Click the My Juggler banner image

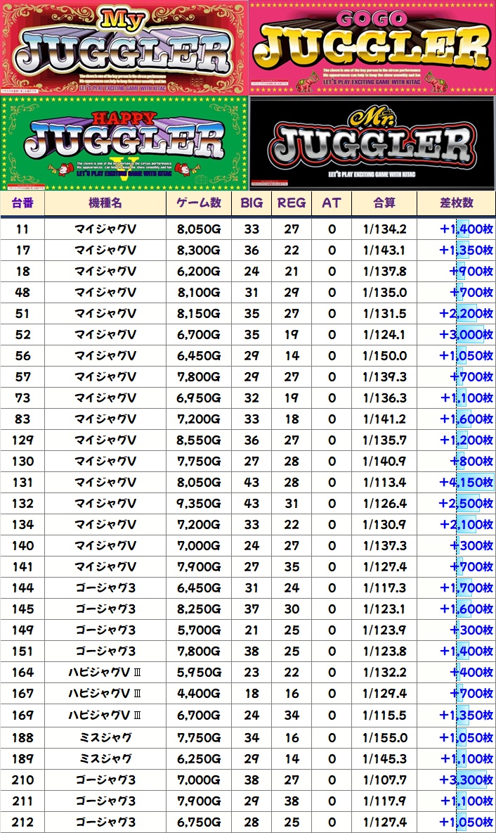click(x=124, y=47)
